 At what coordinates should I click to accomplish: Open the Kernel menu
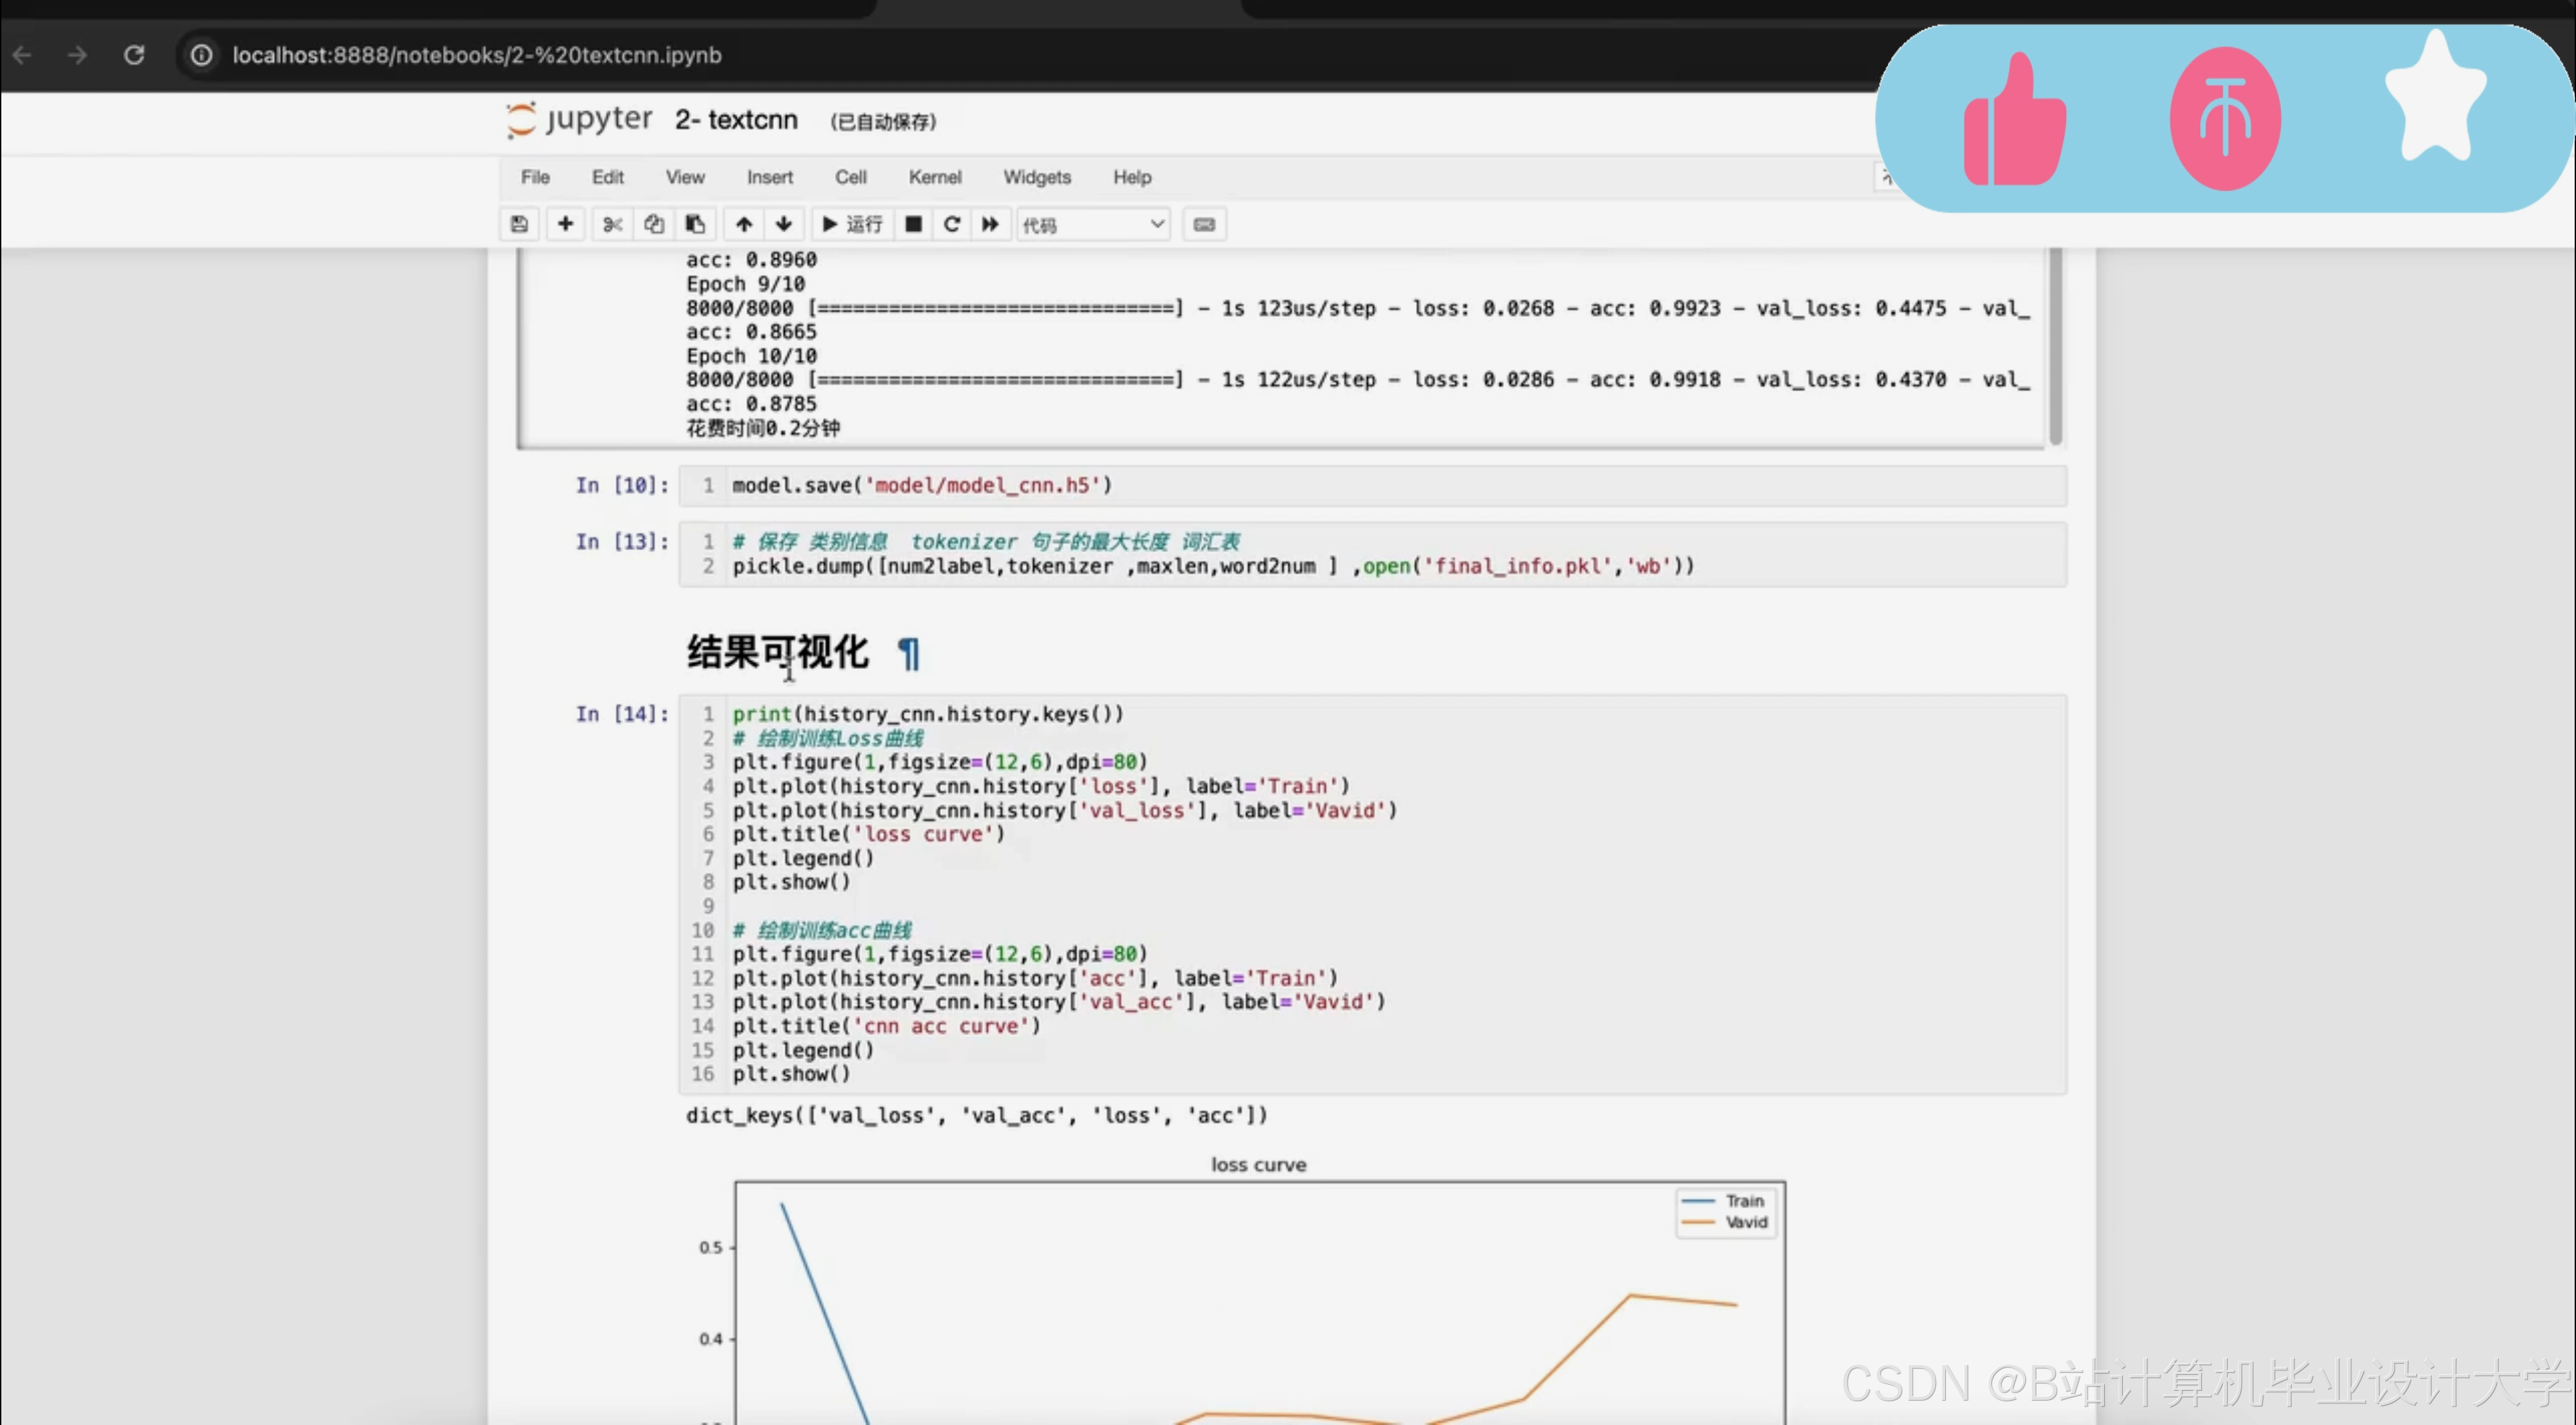point(934,177)
